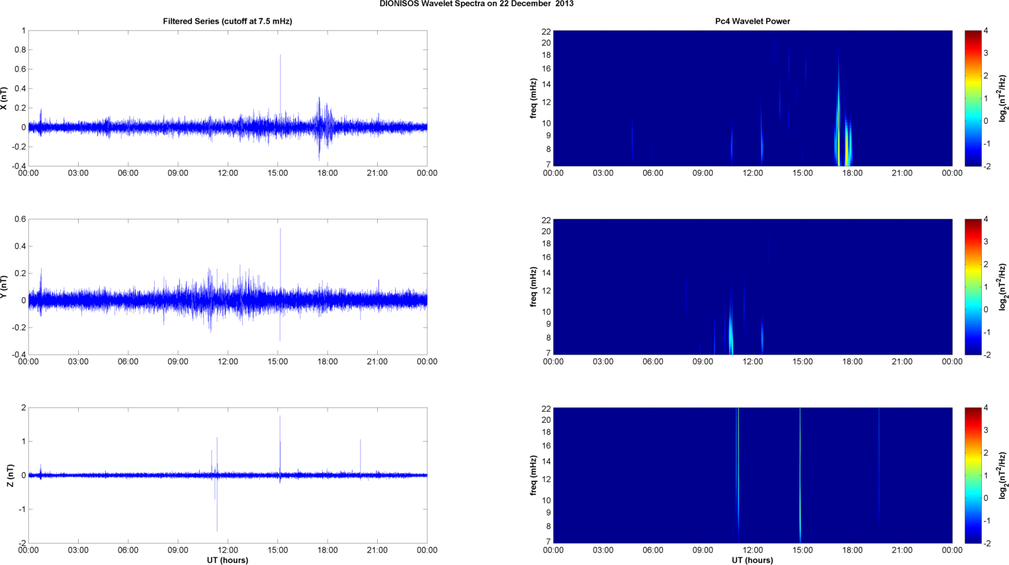Image resolution: width=1009 pixels, height=565 pixels.
Task: Click the vertical streak near 11:00 in the Z spectrogram
Action: (x=738, y=475)
